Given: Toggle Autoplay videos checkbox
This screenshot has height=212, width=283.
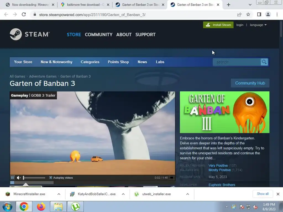Looking at the screenshot, I should coord(51,178).
